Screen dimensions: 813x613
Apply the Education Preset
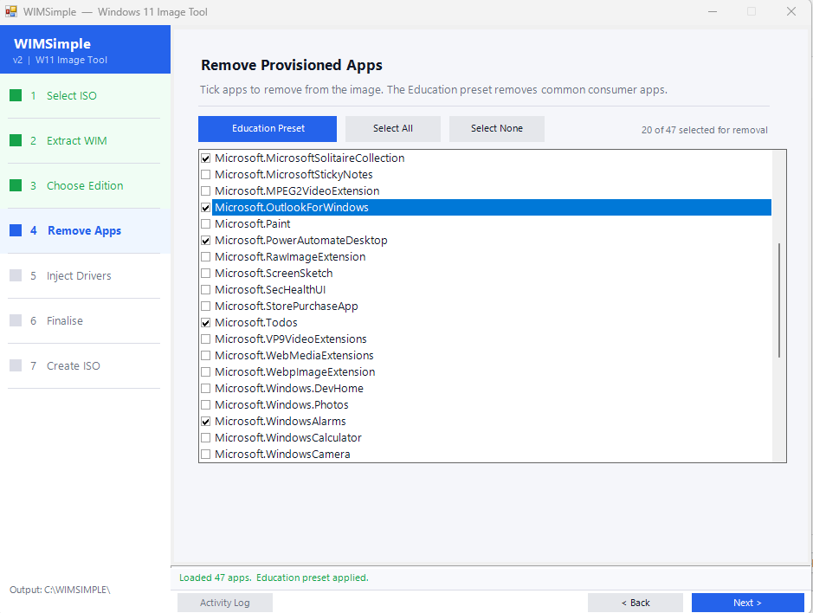click(x=268, y=129)
